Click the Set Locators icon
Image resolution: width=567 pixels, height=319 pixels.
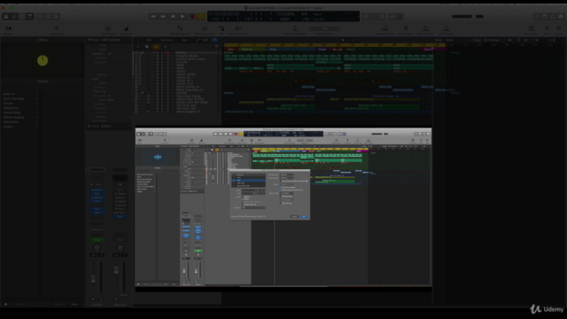pos(532,29)
